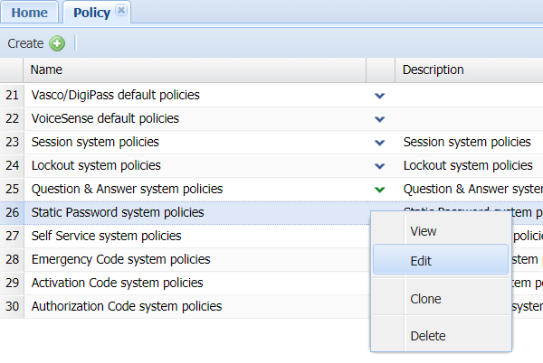Close the Policy tab
The image size is (543, 363).
[x=121, y=12]
